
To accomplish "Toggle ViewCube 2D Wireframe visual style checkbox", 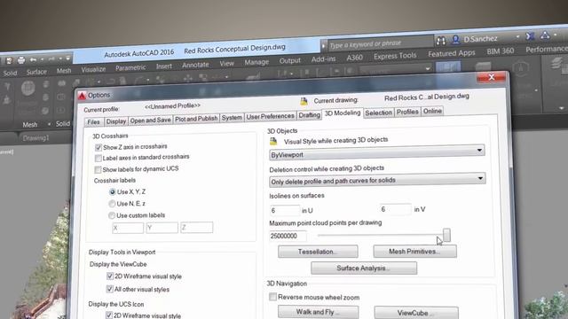I will (x=110, y=276).
